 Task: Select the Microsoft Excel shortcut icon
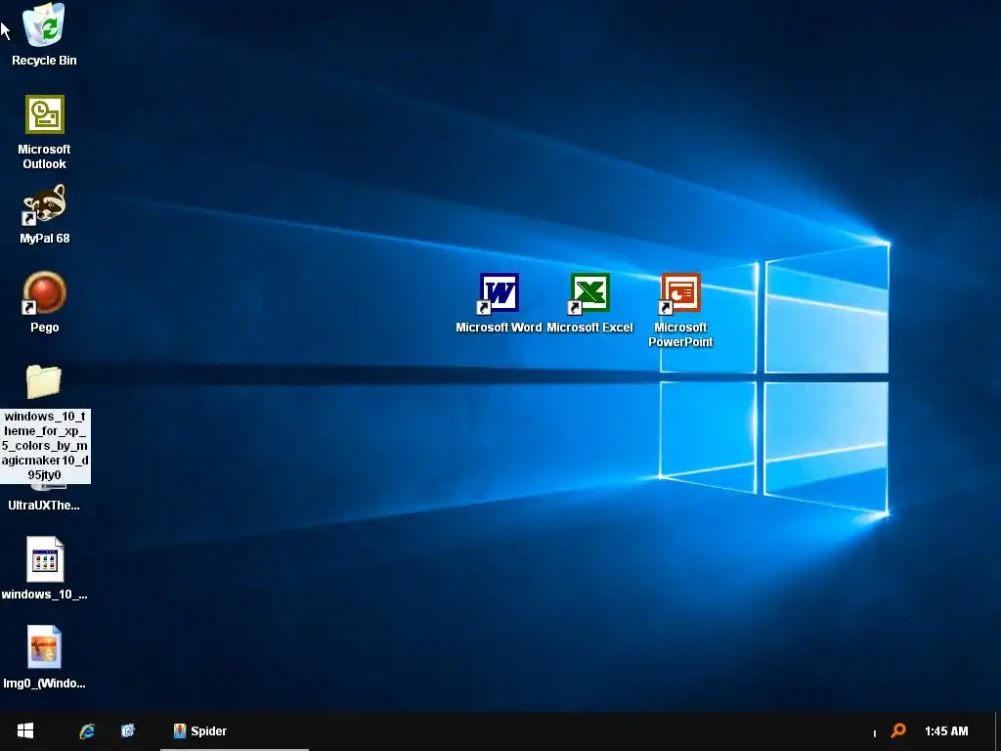click(x=589, y=293)
